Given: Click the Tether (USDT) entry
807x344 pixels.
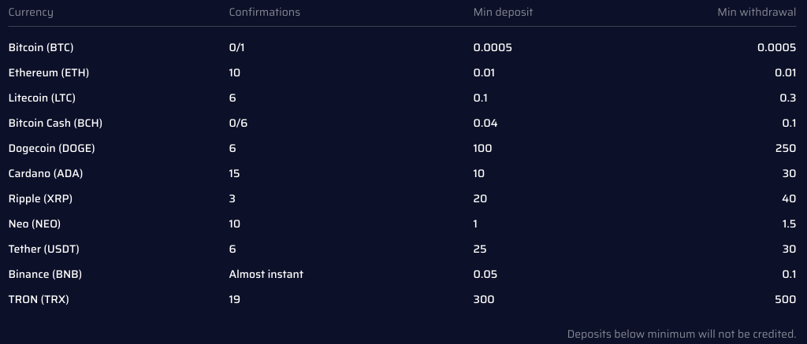Looking at the screenshot, I should click(44, 250).
